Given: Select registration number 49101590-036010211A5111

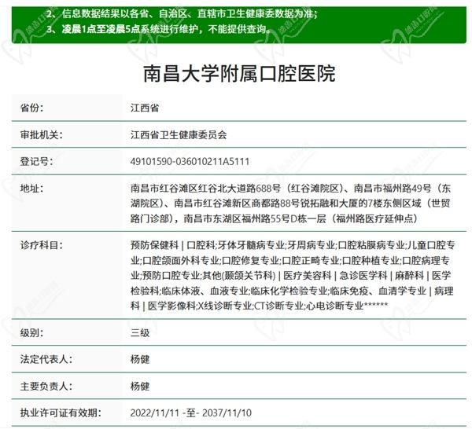Looking at the screenshot, I should (190, 161).
